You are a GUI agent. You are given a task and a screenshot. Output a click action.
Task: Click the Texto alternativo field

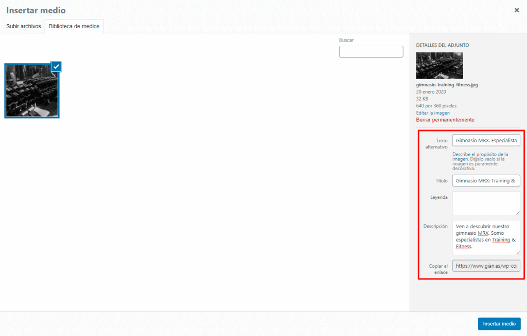(x=486, y=140)
